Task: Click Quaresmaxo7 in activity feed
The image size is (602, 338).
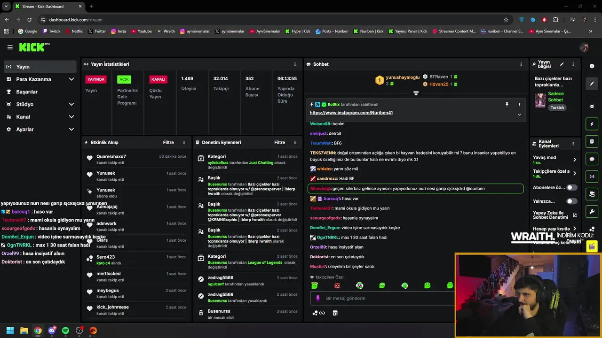Action: pyautogui.click(x=111, y=157)
